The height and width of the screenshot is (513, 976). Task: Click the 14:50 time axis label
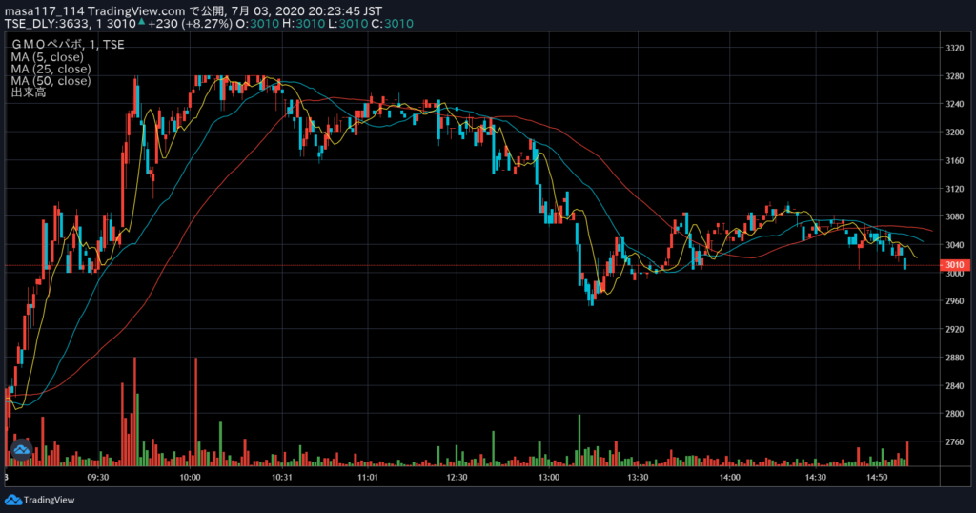[877, 478]
